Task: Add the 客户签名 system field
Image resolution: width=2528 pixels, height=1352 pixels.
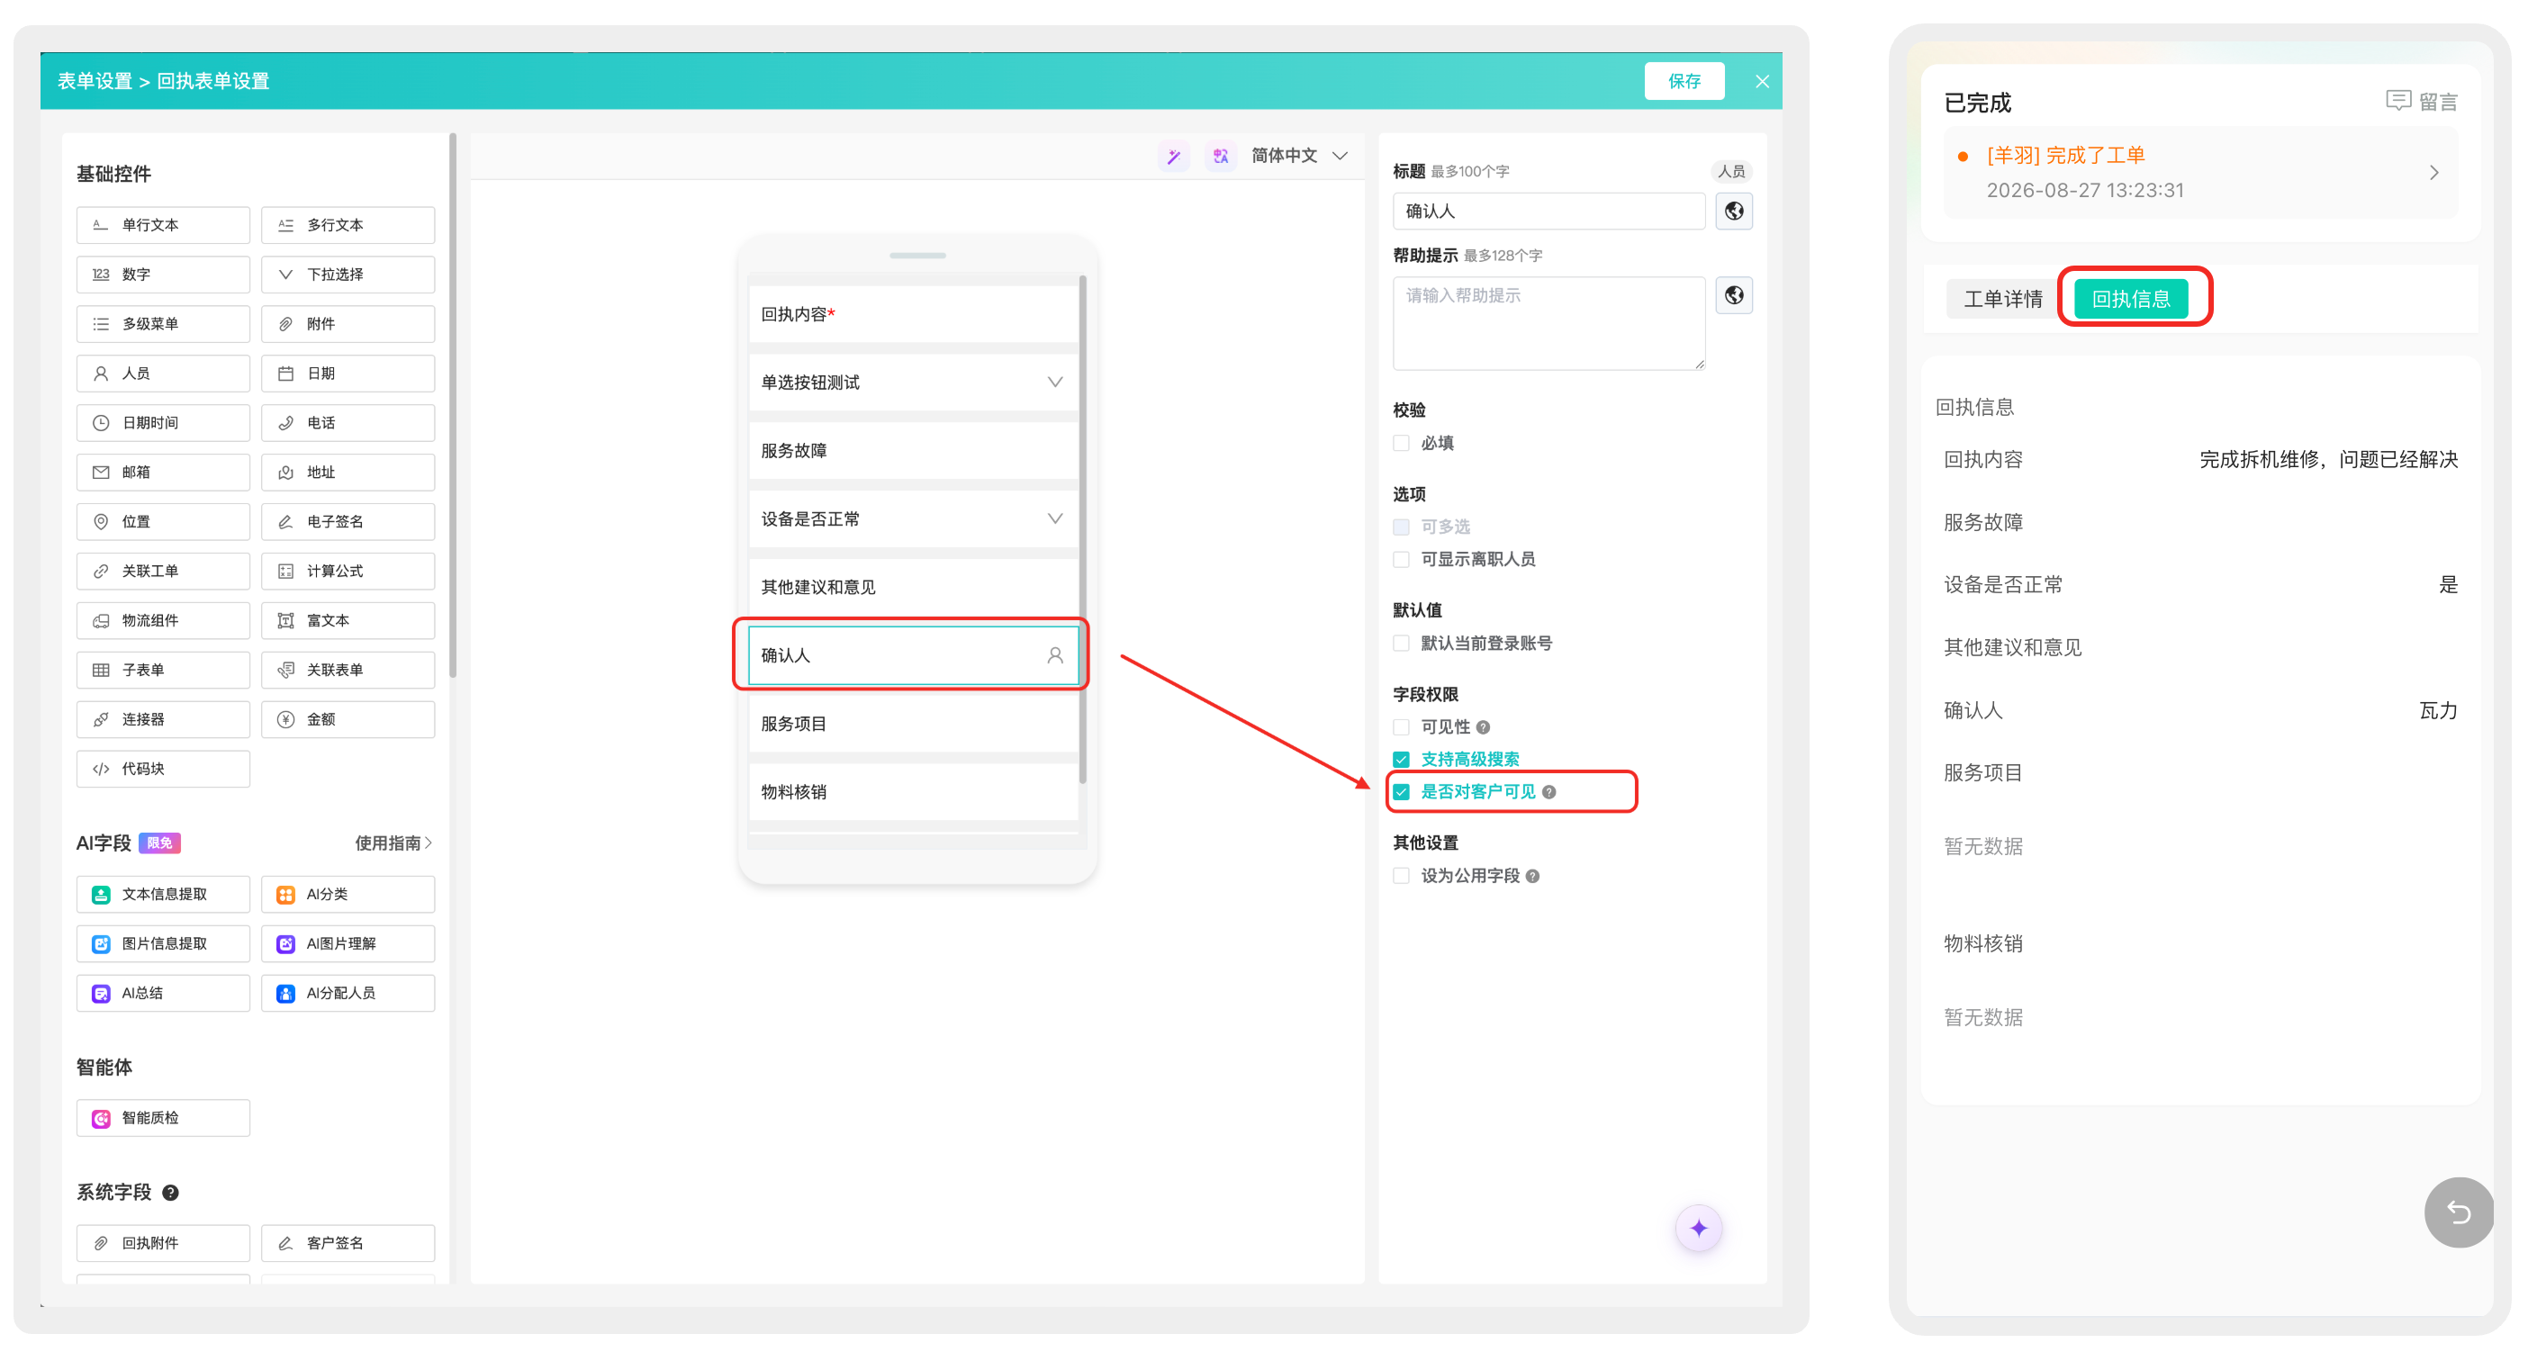Action: click(x=348, y=1243)
